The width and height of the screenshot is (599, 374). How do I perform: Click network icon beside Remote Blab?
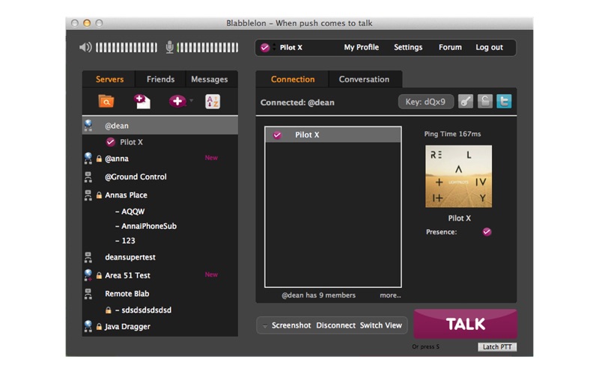[88, 293]
